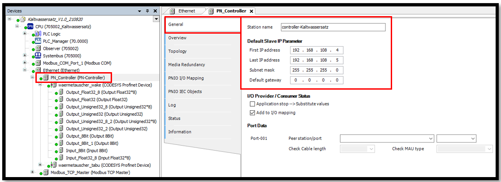The width and height of the screenshot is (501, 182).
Task: Click the Station name input field
Action: coord(333,27)
